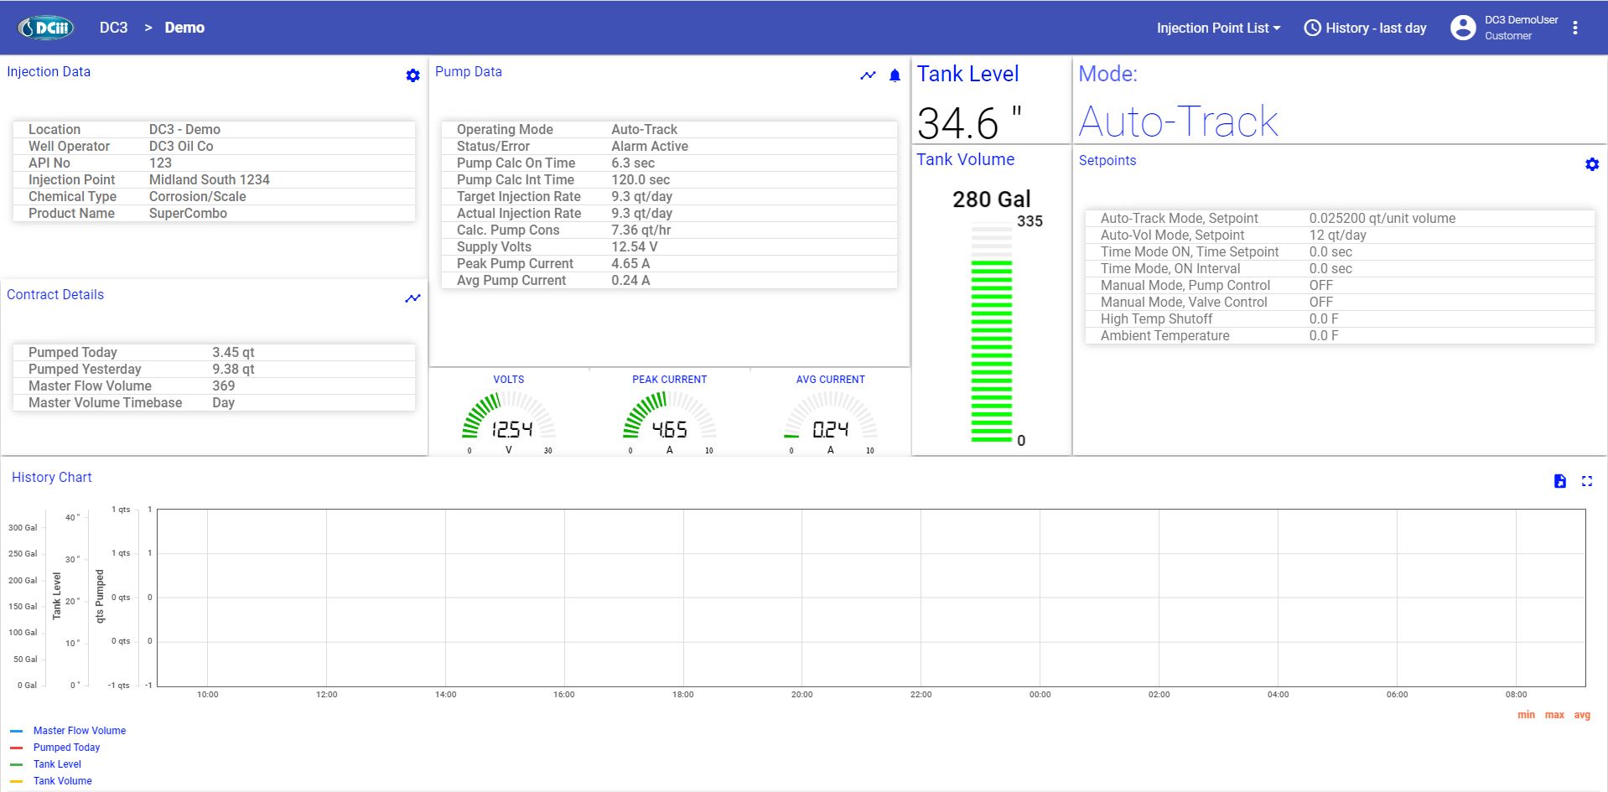Image resolution: width=1608 pixels, height=792 pixels.
Task: Open Pump Data trend chart icon
Action: 868,75
